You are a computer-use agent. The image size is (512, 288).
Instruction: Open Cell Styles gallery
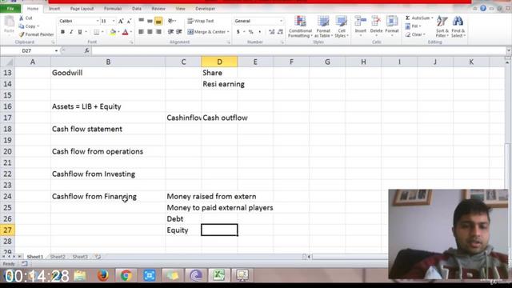(x=342, y=26)
